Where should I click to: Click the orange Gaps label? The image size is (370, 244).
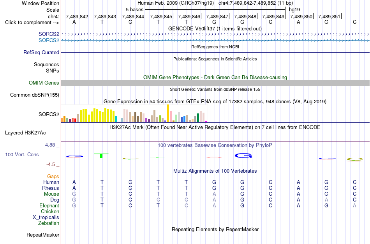click(x=53, y=177)
